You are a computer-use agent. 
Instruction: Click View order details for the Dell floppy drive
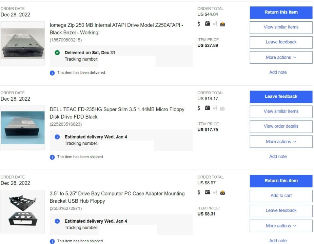[x=281, y=126]
